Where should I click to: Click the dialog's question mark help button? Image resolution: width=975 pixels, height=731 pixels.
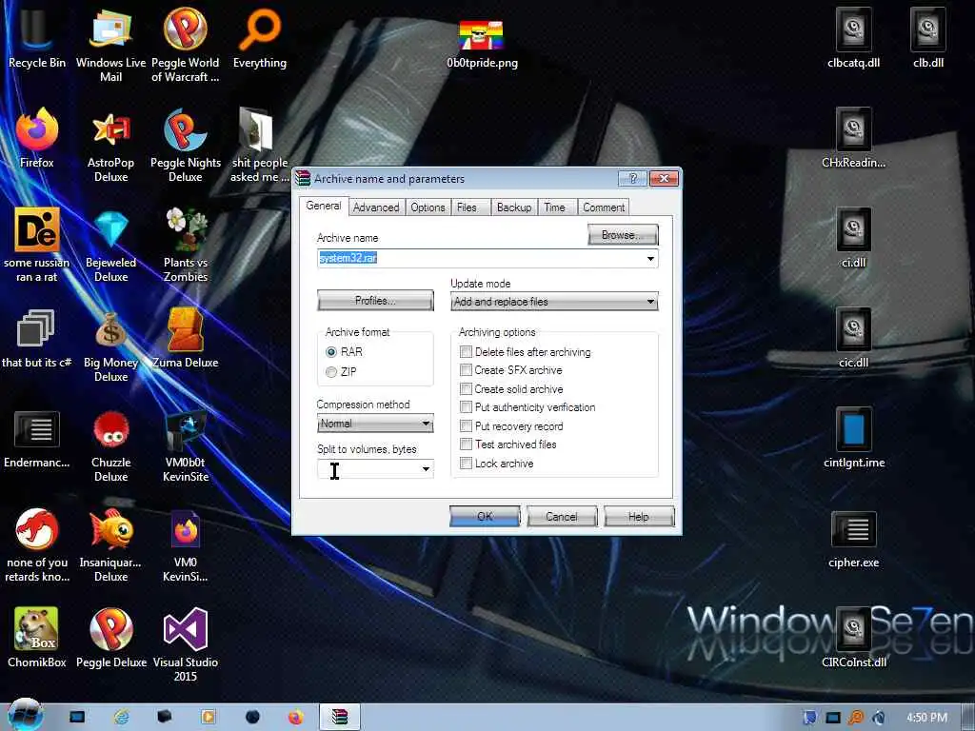[x=632, y=179]
